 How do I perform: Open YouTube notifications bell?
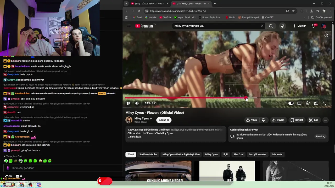point(314,26)
